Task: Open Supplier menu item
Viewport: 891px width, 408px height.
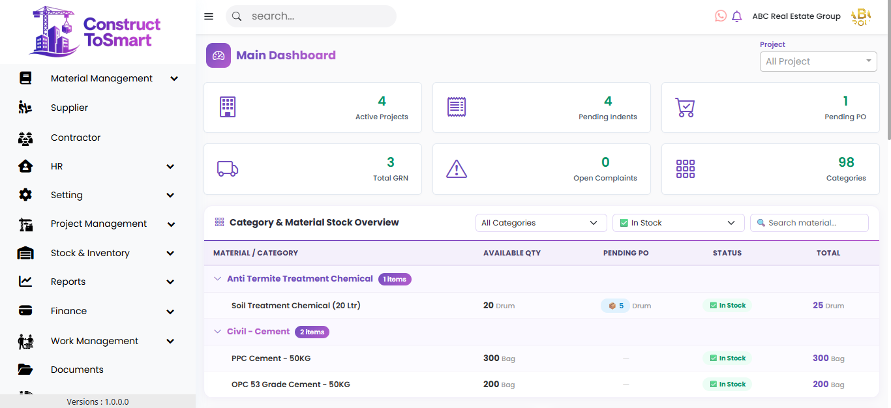Action: (69, 108)
